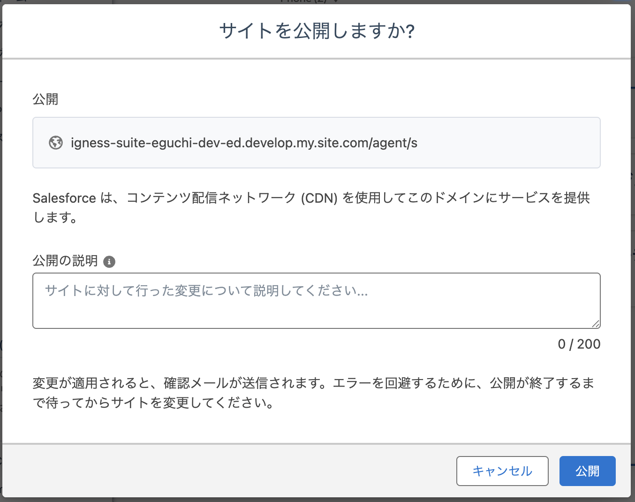Click the 0 / 200 character counter
Viewport: 635px width, 502px height.
coord(579,344)
